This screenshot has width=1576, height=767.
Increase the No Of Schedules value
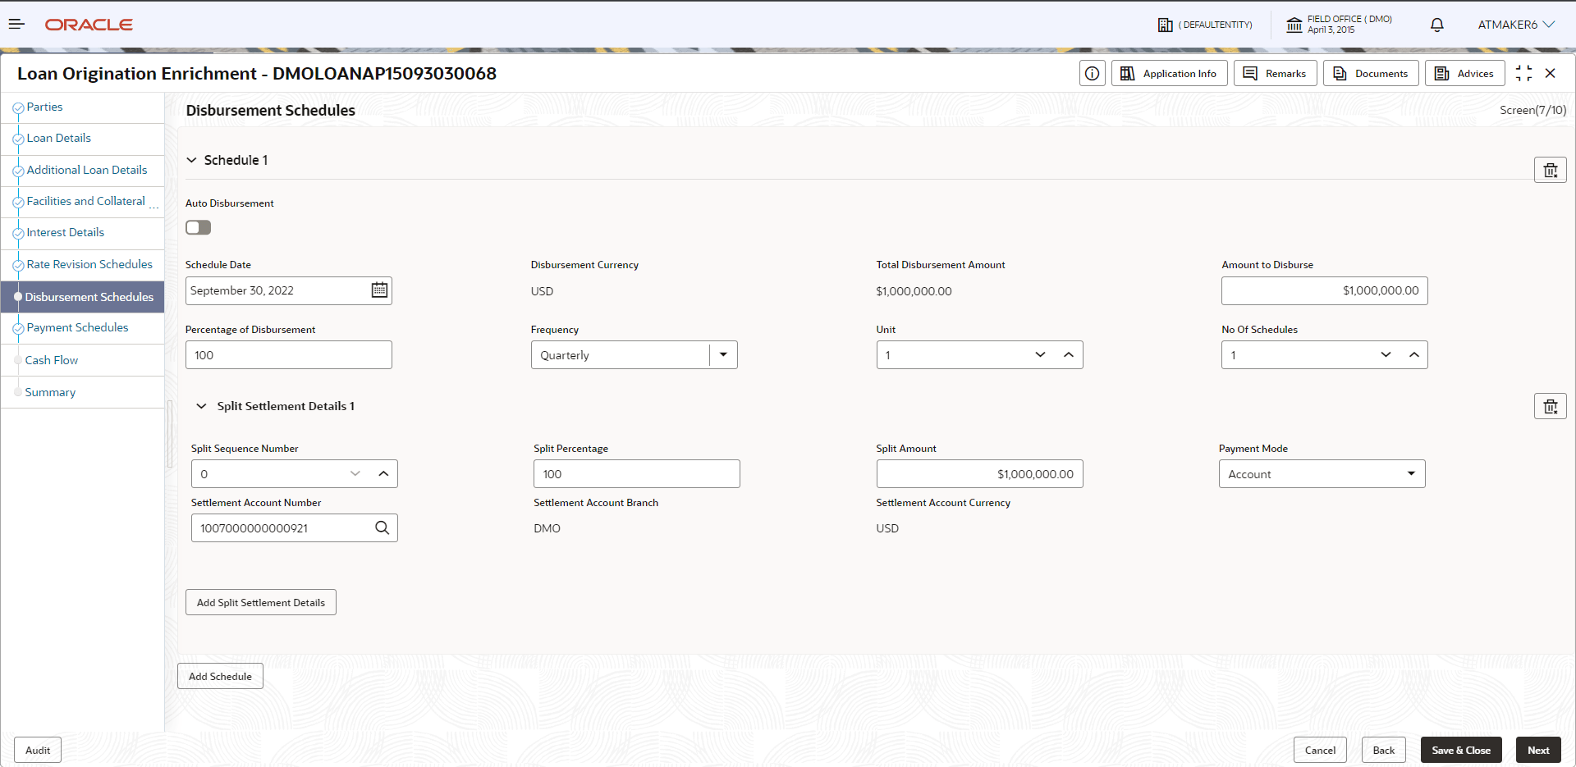(1413, 354)
